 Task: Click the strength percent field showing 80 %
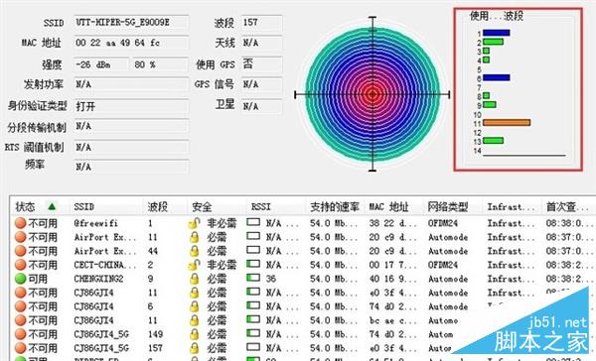coord(160,64)
